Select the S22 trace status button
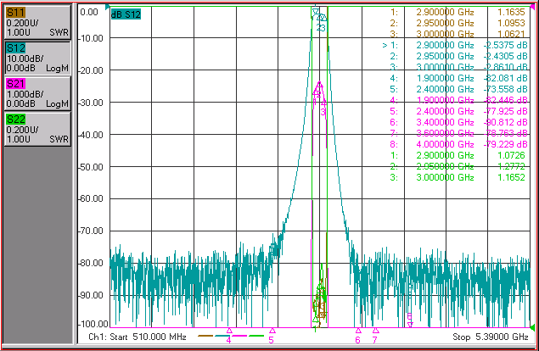Viewport: 539px width, 351px height. click(x=37, y=129)
